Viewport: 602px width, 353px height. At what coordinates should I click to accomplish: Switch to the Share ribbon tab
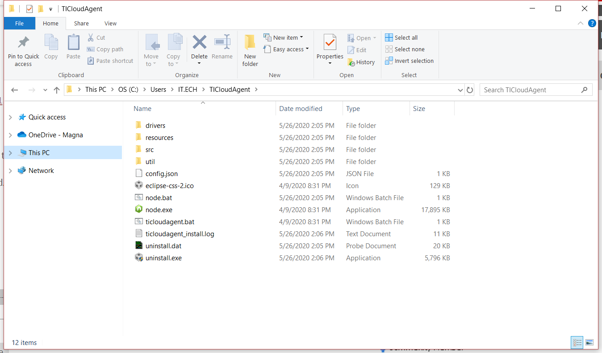pyautogui.click(x=81, y=23)
